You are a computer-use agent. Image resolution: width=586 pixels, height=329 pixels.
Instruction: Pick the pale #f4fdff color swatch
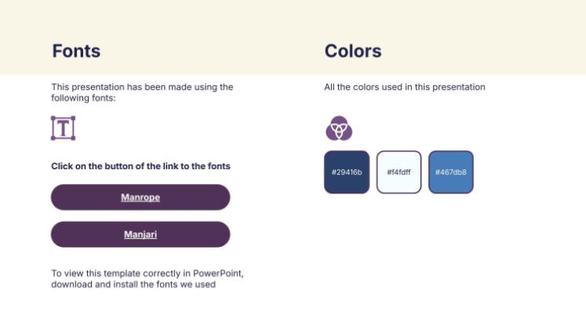[399, 172]
